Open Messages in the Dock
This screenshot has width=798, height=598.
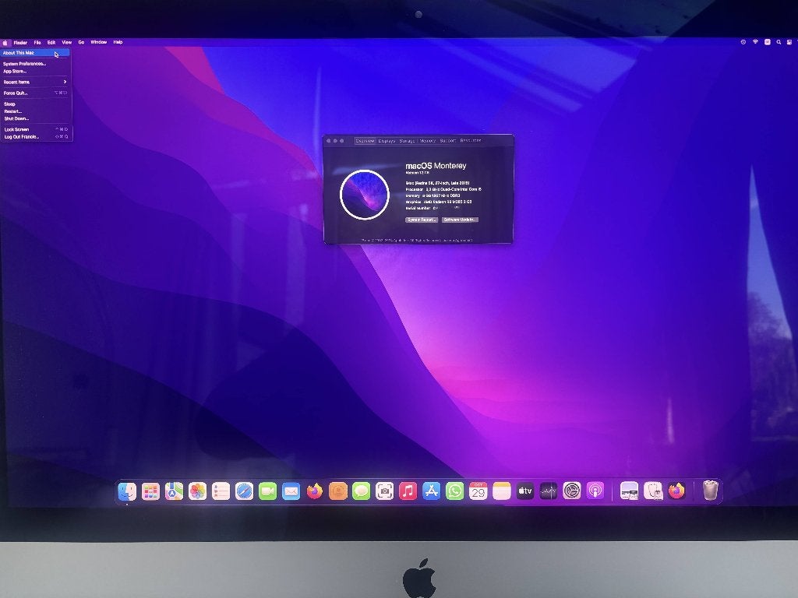click(x=362, y=491)
